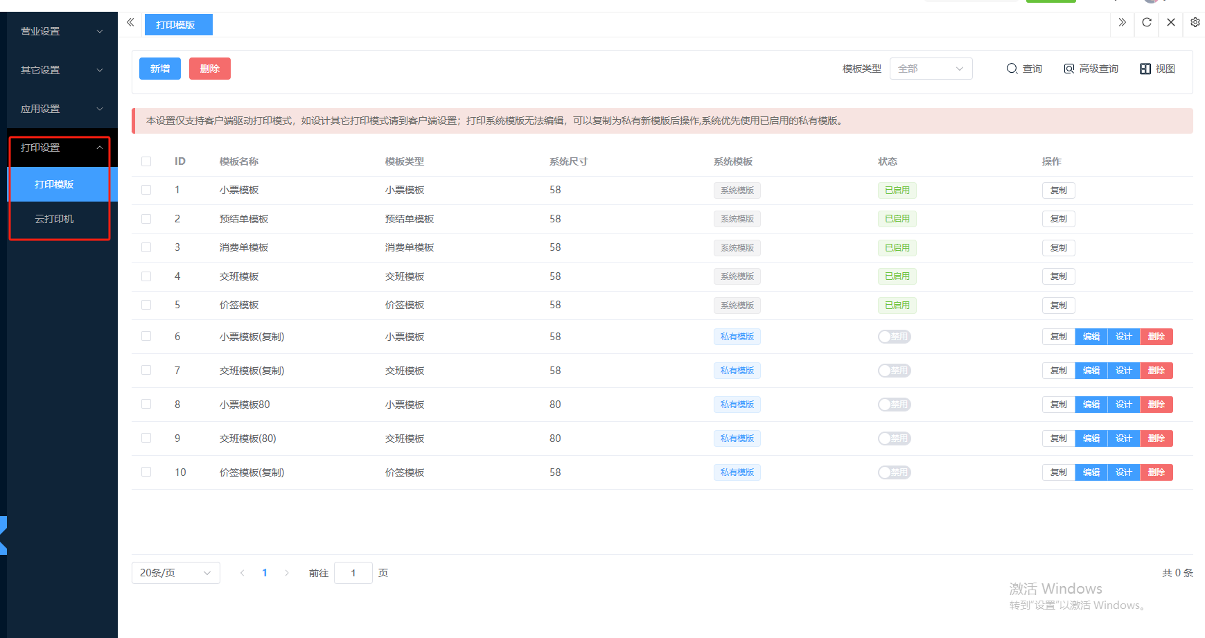The width and height of the screenshot is (1205, 638).
Task: Click the 前往 page number input field
Action: (x=353, y=573)
